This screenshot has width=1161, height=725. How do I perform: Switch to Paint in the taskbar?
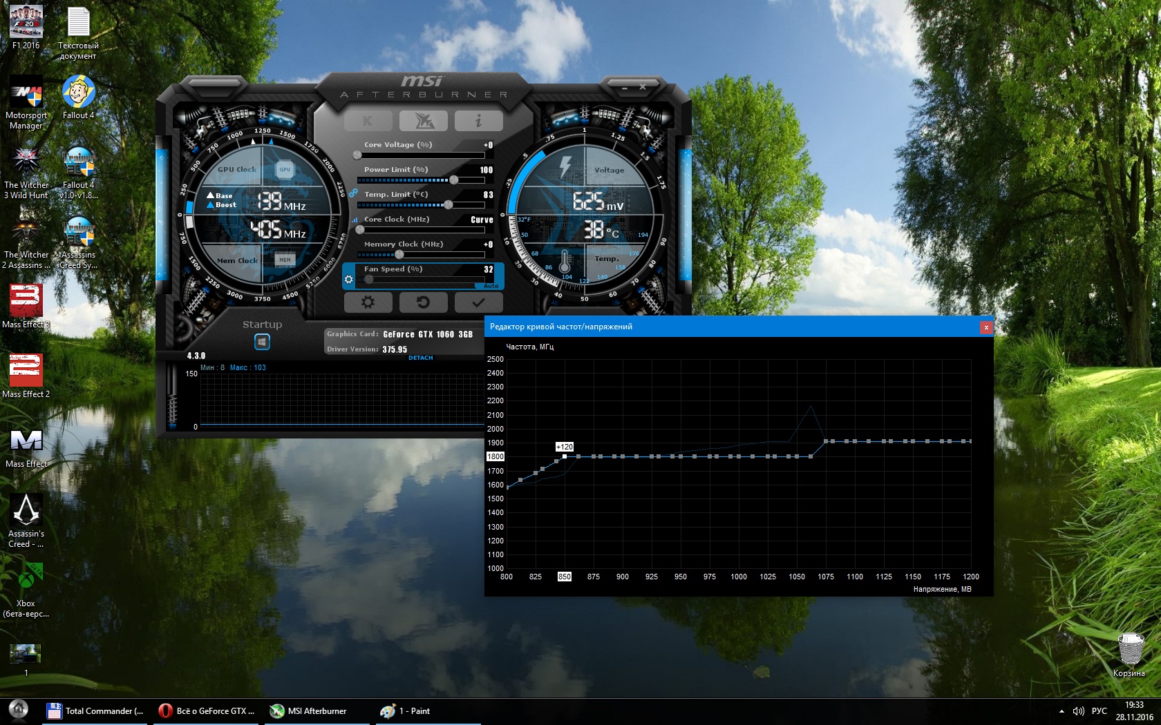point(408,710)
